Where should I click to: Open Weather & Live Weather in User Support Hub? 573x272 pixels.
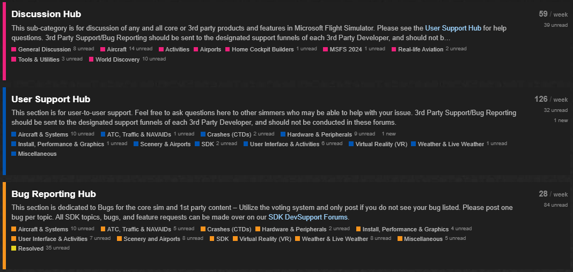click(451, 144)
